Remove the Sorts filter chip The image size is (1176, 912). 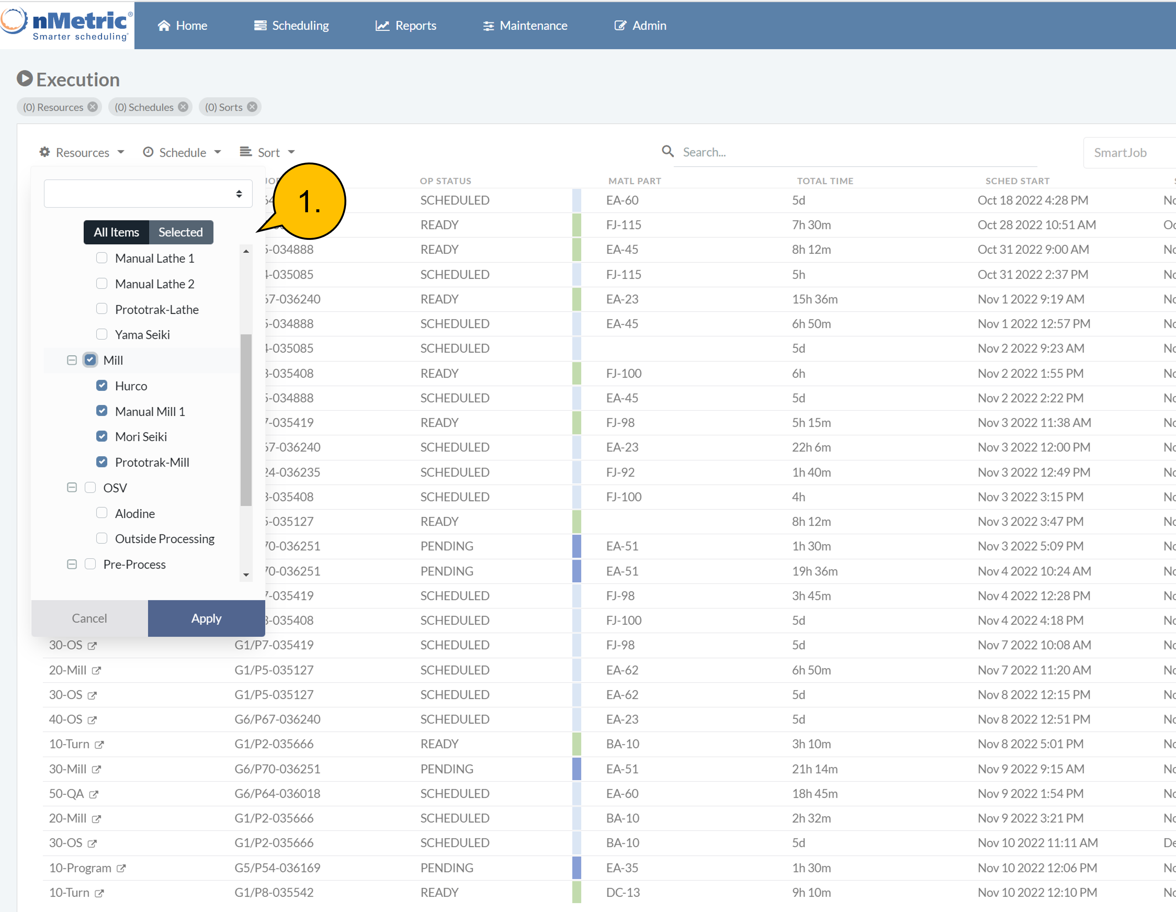point(252,106)
